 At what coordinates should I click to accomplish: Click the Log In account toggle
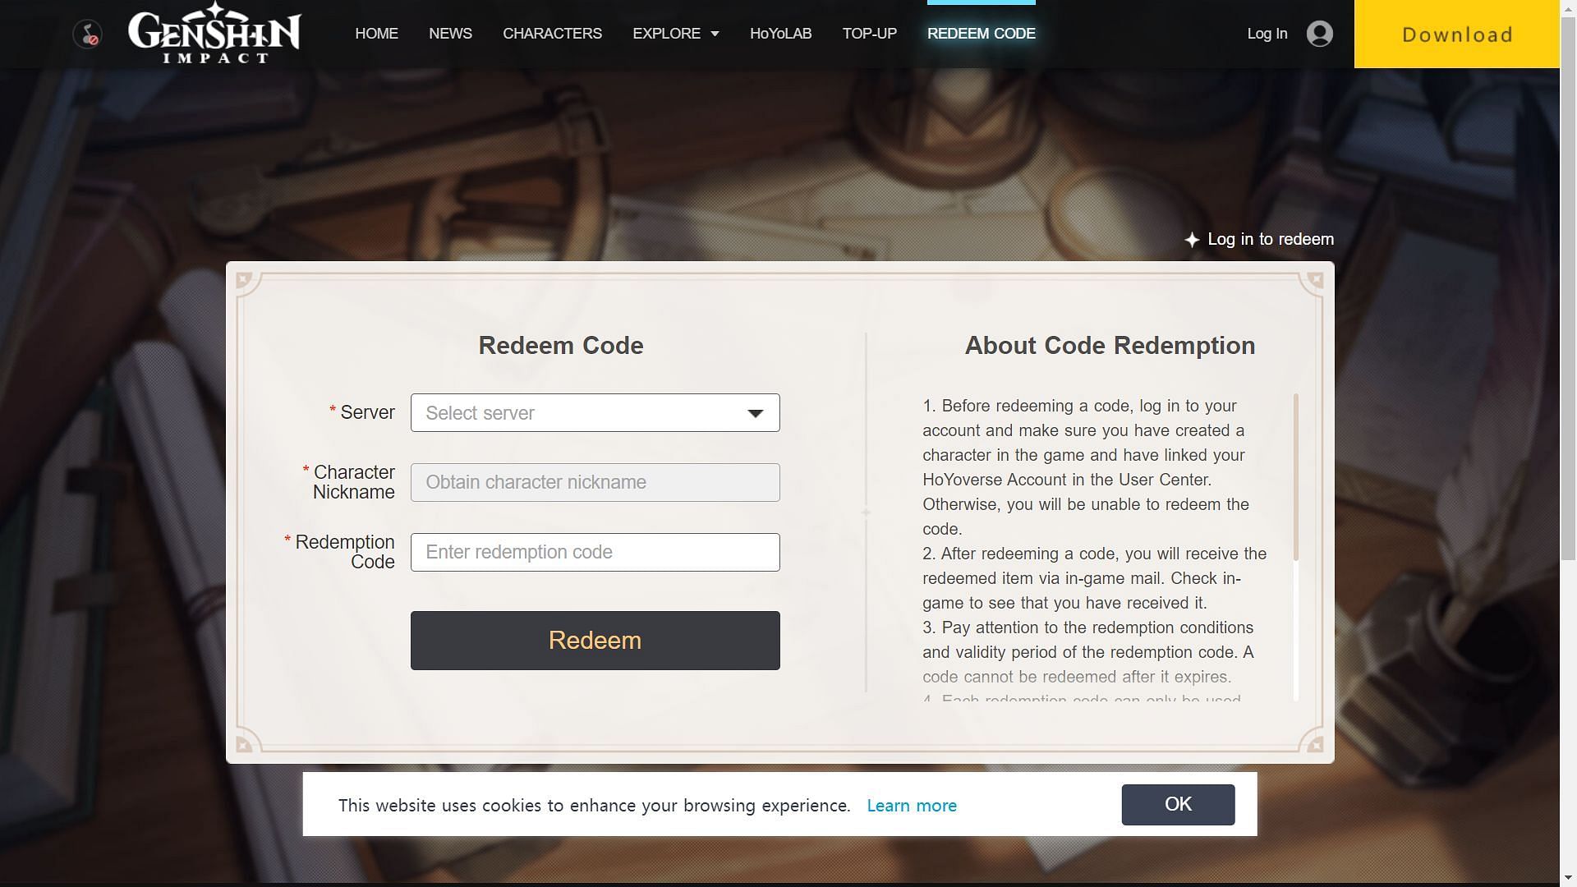tap(1291, 33)
